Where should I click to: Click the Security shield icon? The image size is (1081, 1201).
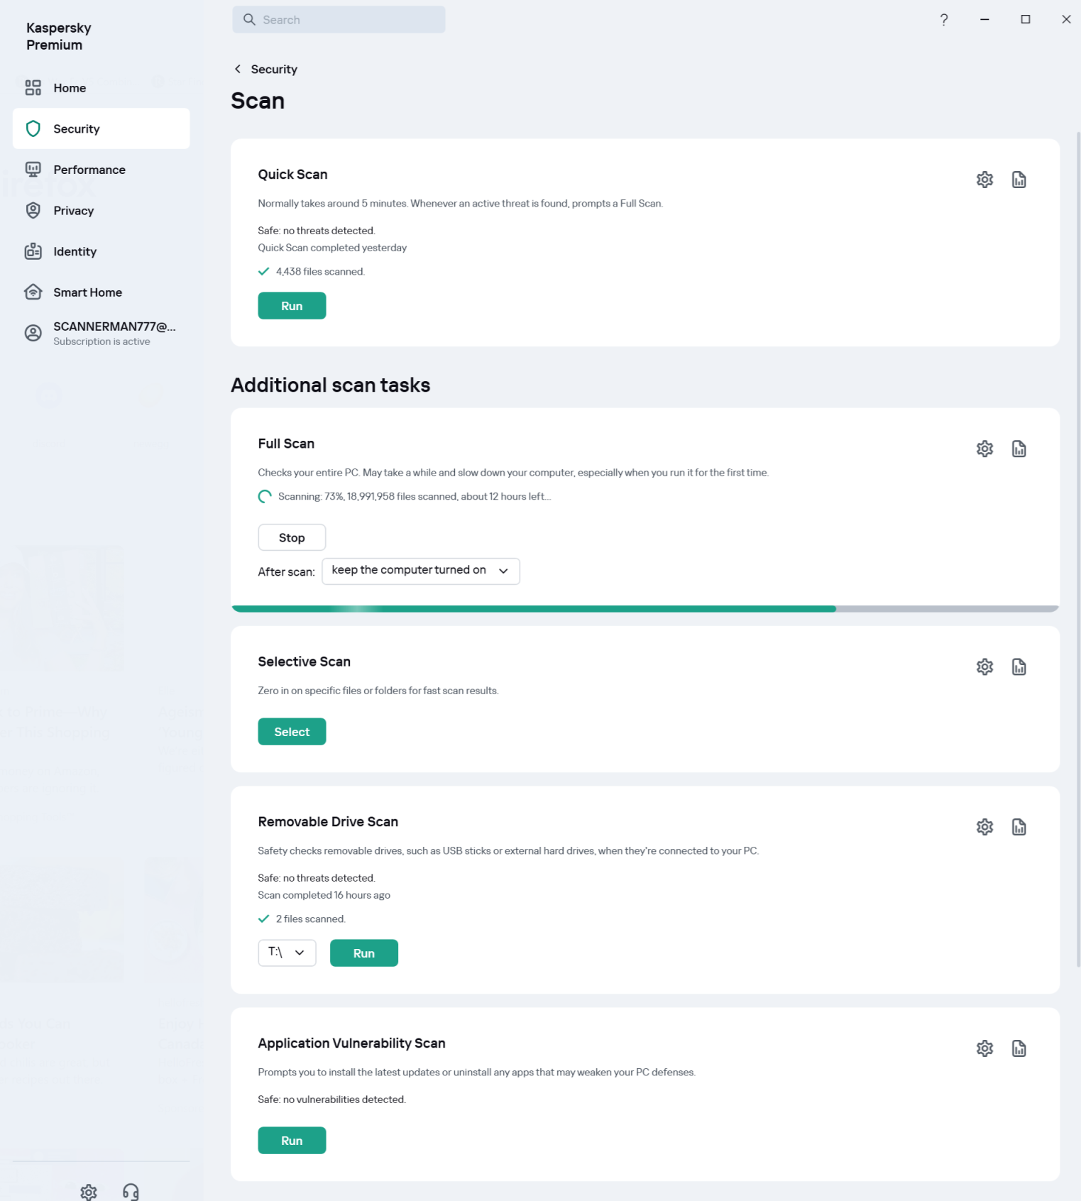[33, 128]
